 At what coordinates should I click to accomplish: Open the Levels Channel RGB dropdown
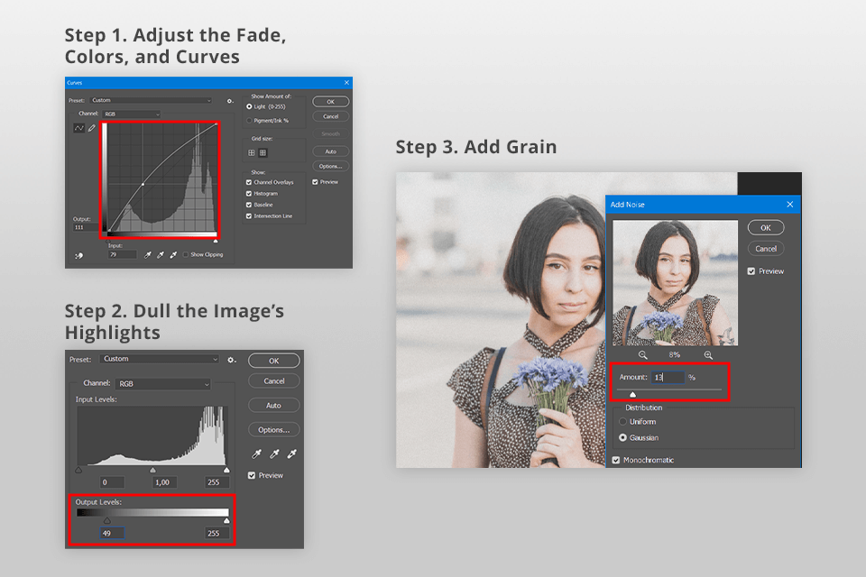[x=163, y=384]
